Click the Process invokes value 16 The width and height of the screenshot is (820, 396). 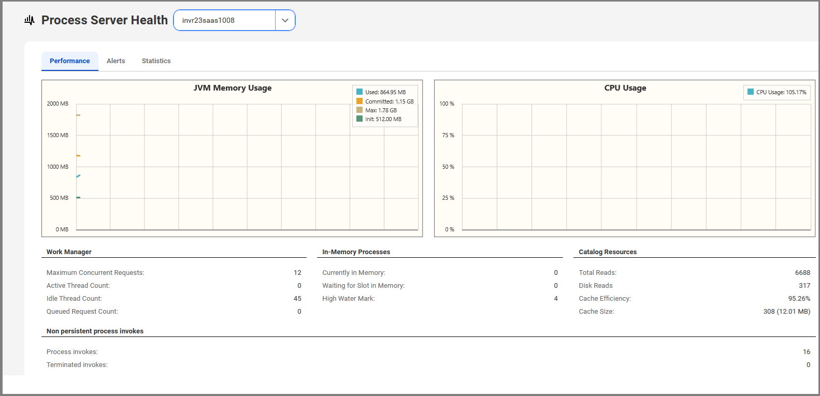[807, 352]
